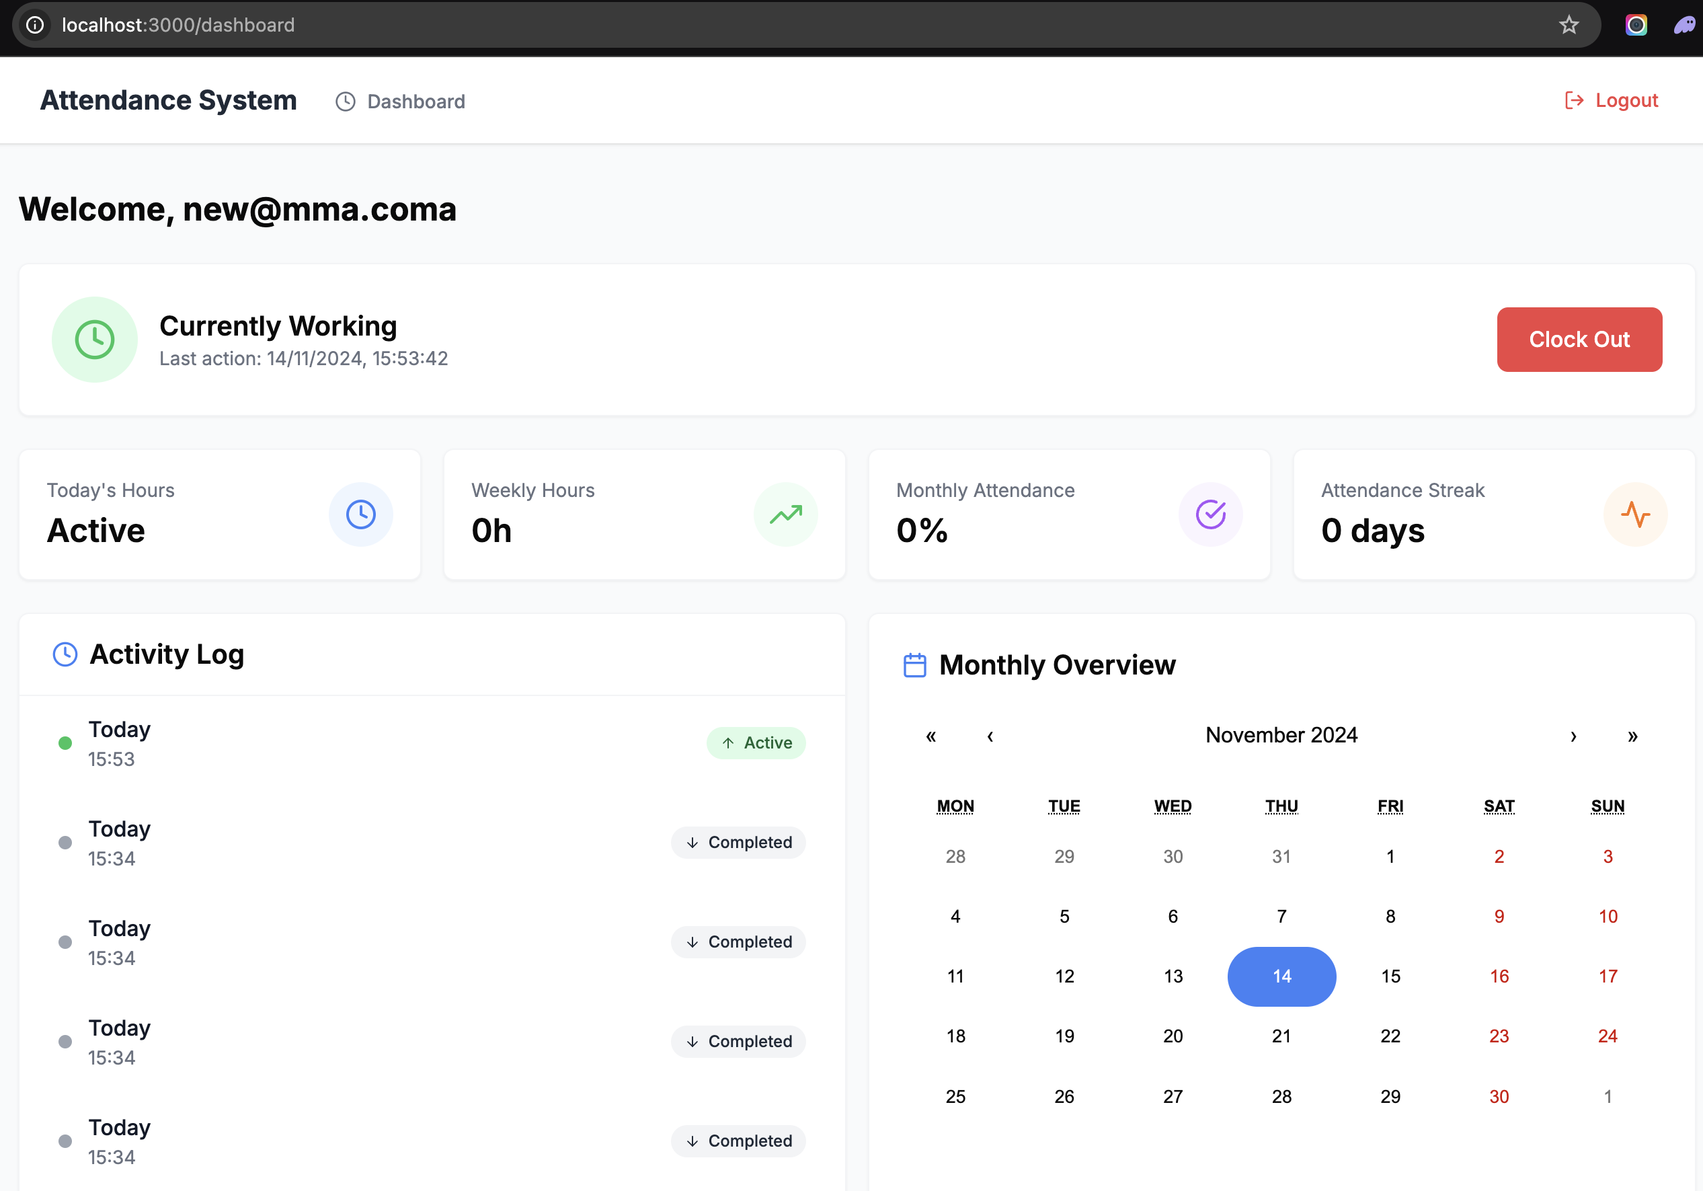Click the calendar icon beside Monthly Overview
This screenshot has width=1703, height=1191.
point(914,665)
